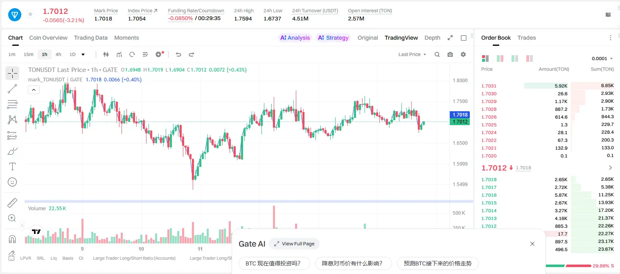
Task: Expand the 0.0001 price precision dropdown
Action: [x=602, y=58]
